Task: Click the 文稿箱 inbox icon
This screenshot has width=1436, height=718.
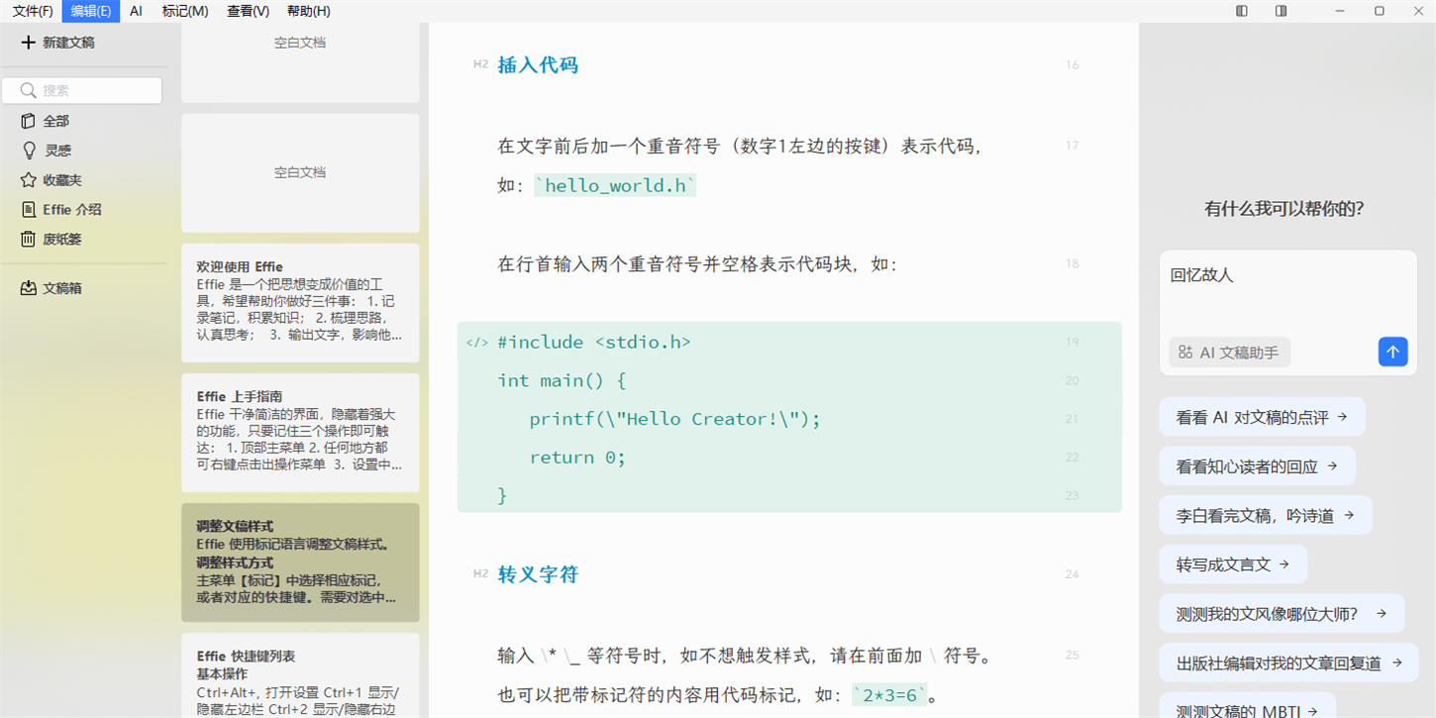Action: click(29, 287)
